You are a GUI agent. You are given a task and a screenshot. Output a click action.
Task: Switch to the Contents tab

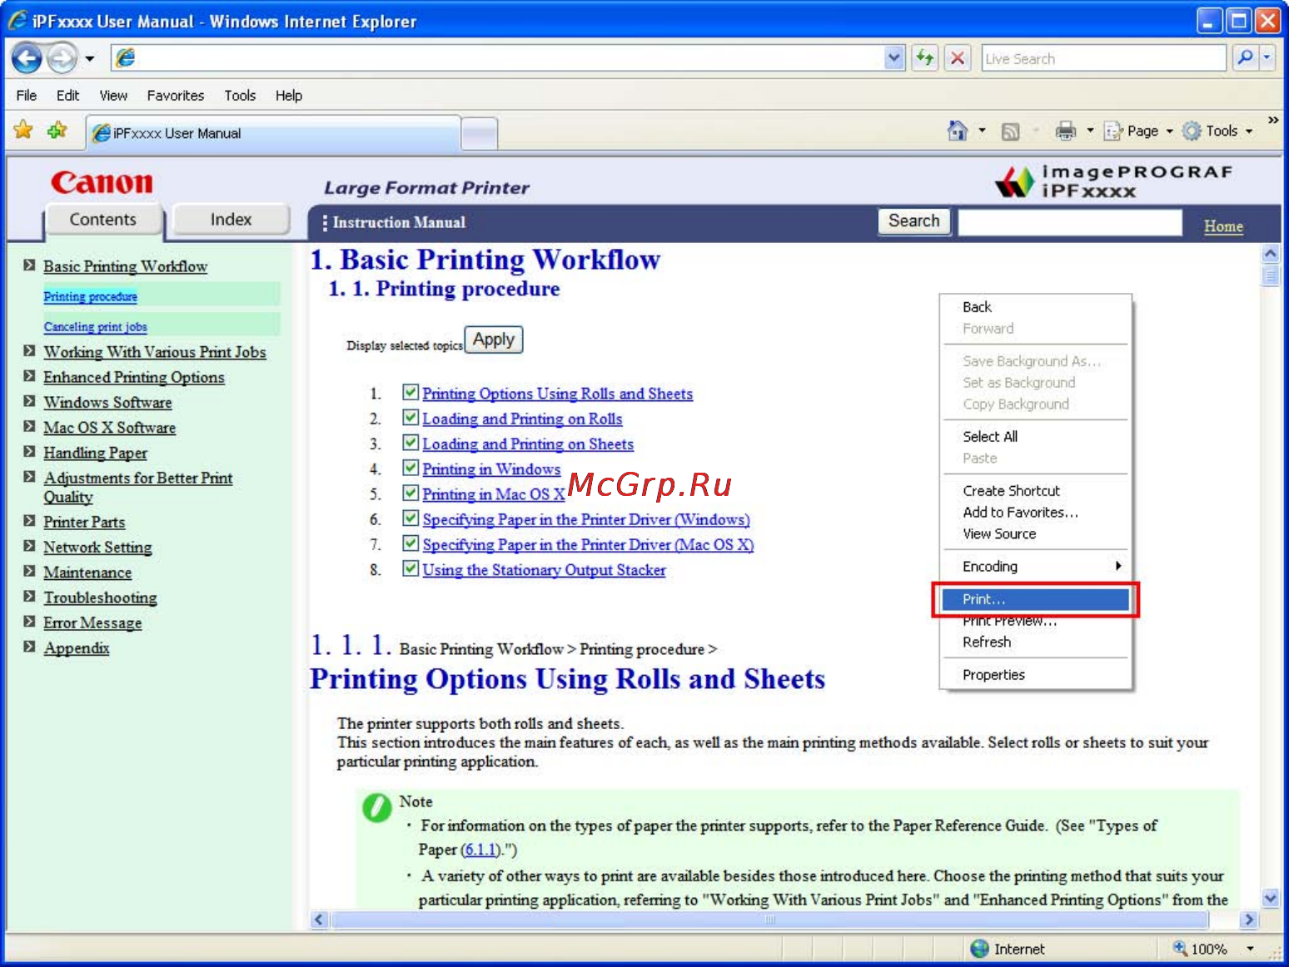click(x=102, y=220)
